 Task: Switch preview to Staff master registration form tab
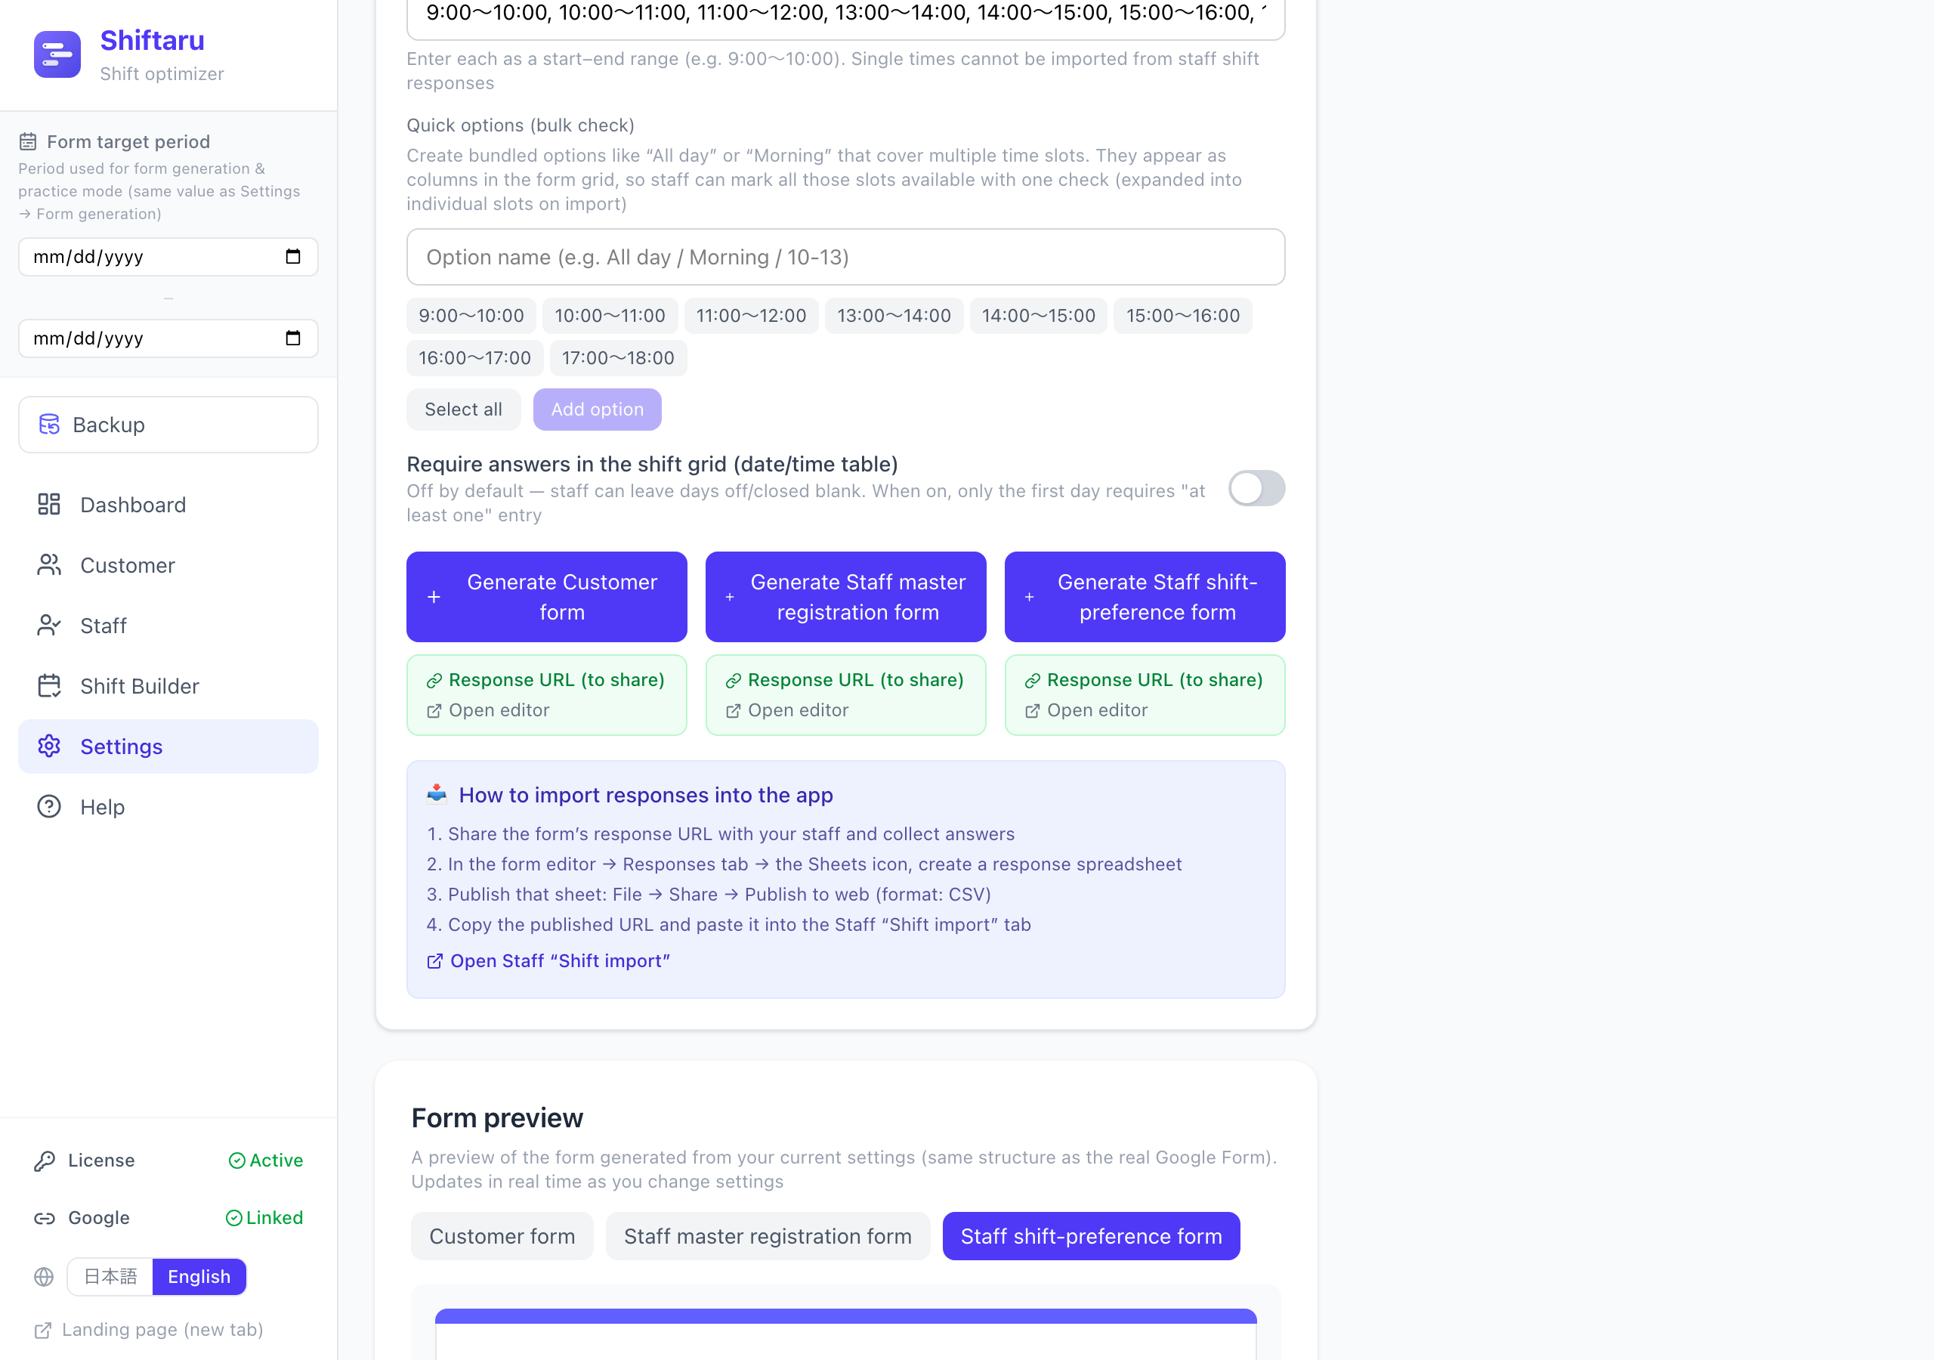[768, 1235]
